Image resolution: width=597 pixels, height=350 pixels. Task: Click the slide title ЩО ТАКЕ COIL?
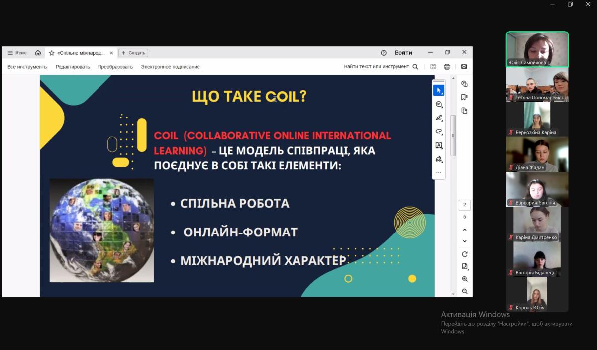pyautogui.click(x=249, y=96)
